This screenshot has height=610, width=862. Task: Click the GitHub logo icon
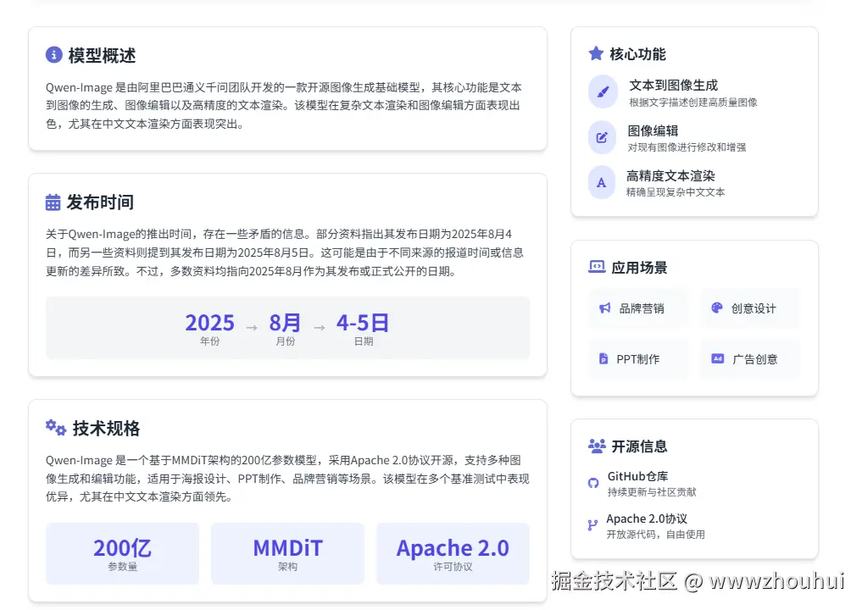click(x=593, y=483)
